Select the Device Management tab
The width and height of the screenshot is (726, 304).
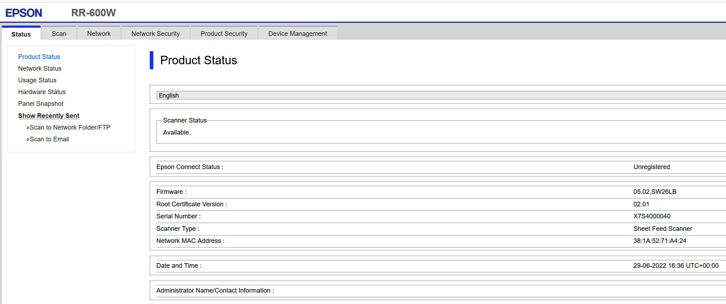297,34
